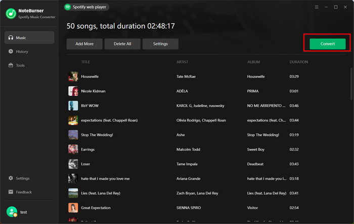Image resolution: width=354 pixels, height=224 pixels.
Task: Select title expectations (feat. Chappell Roan)
Action: click(x=109, y=120)
